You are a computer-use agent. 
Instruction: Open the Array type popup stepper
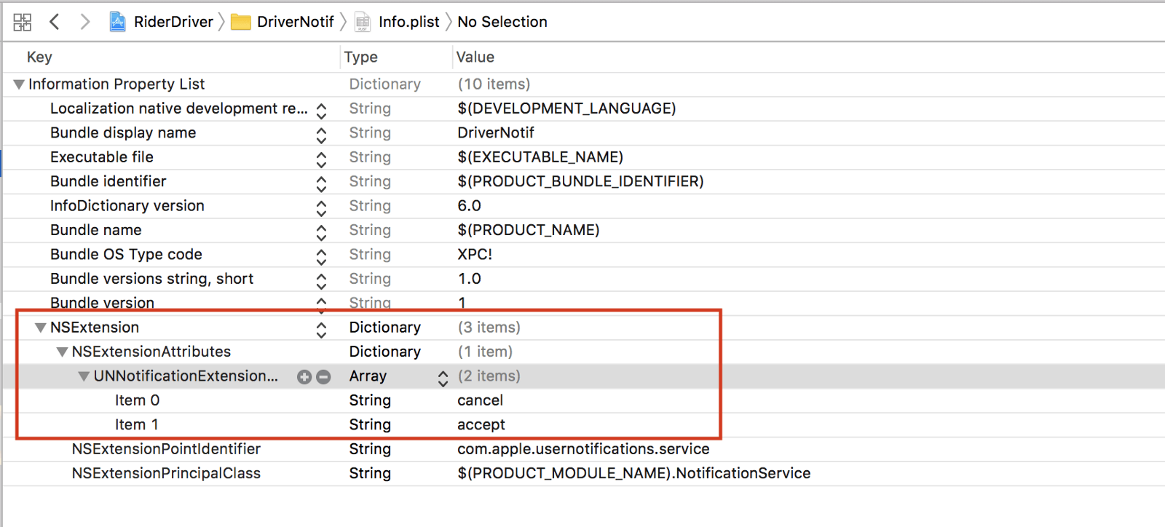pyautogui.click(x=443, y=377)
